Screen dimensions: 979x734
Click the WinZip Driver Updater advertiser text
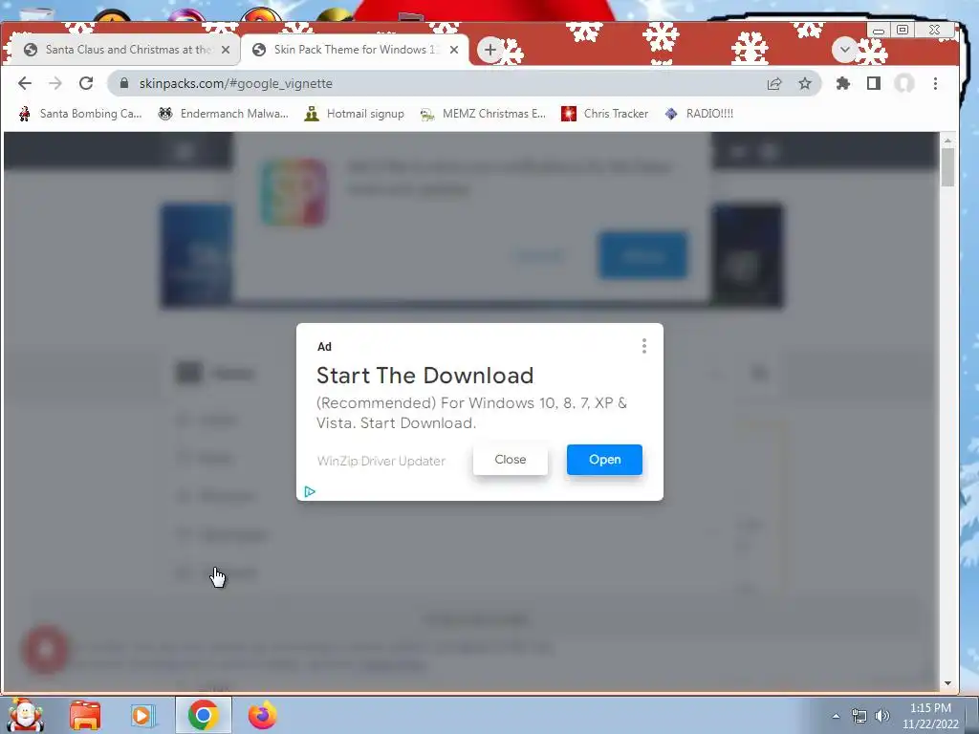coord(381,462)
